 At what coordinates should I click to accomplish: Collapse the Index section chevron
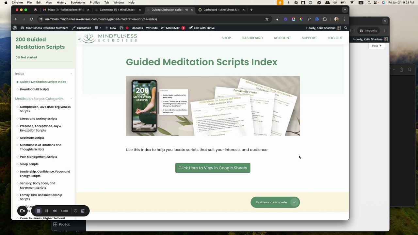click(71, 74)
